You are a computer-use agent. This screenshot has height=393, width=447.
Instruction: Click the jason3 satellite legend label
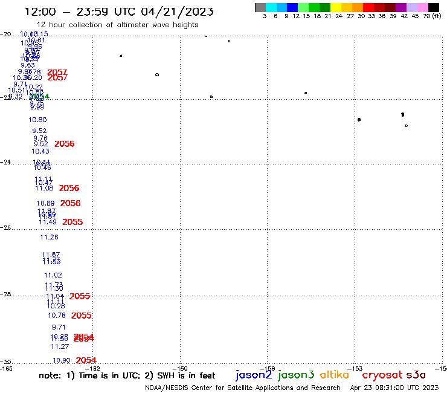pyautogui.click(x=296, y=375)
